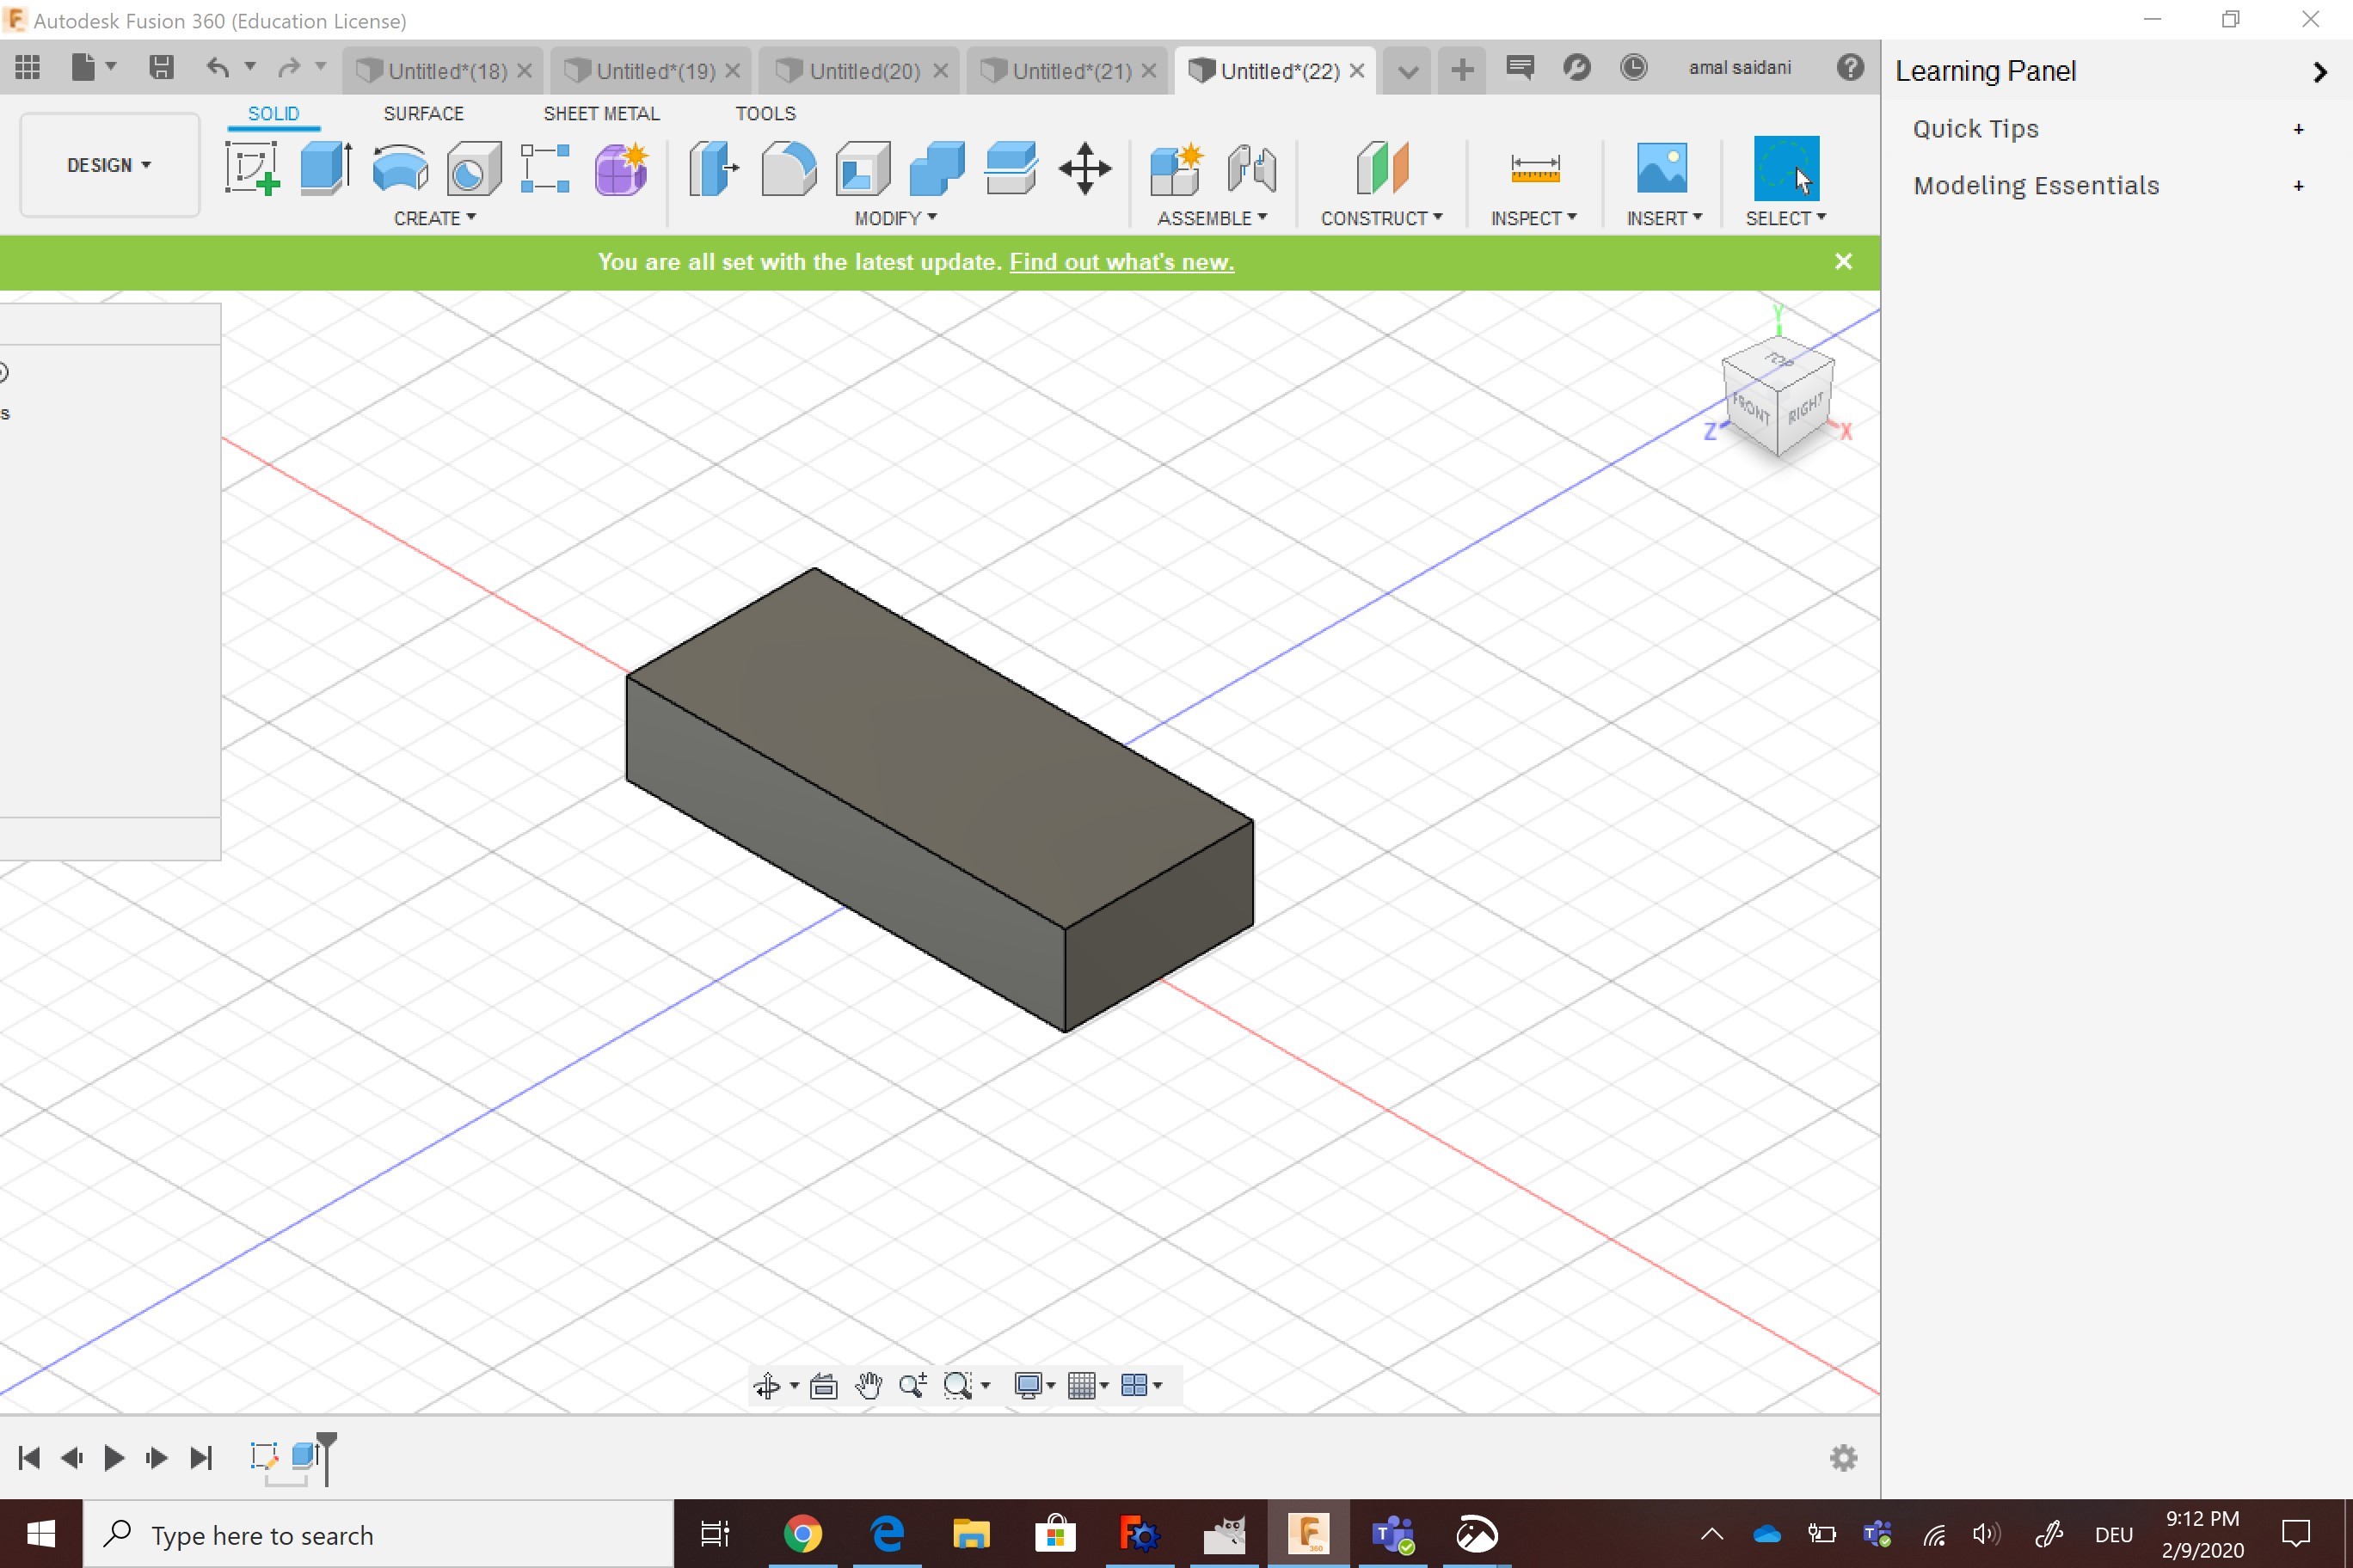This screenshot has height=1568, width=2353.
Task: Click the extrude feature in timeline
Action: [x=303, y=1456]
